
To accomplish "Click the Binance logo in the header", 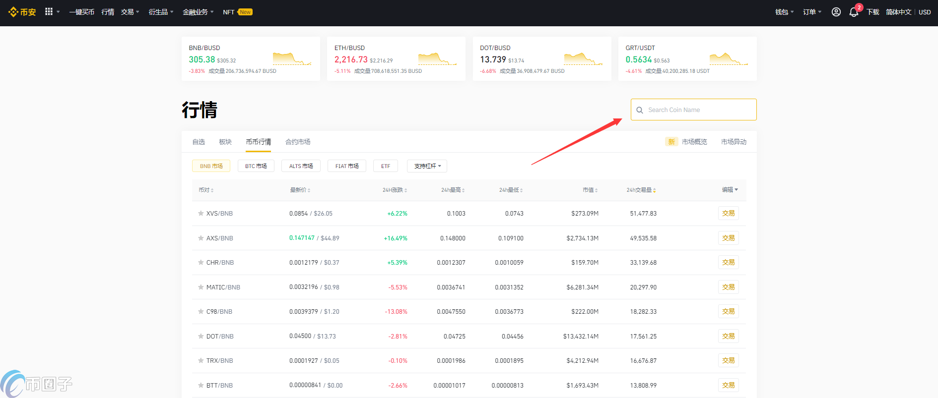I will (22, 12).
